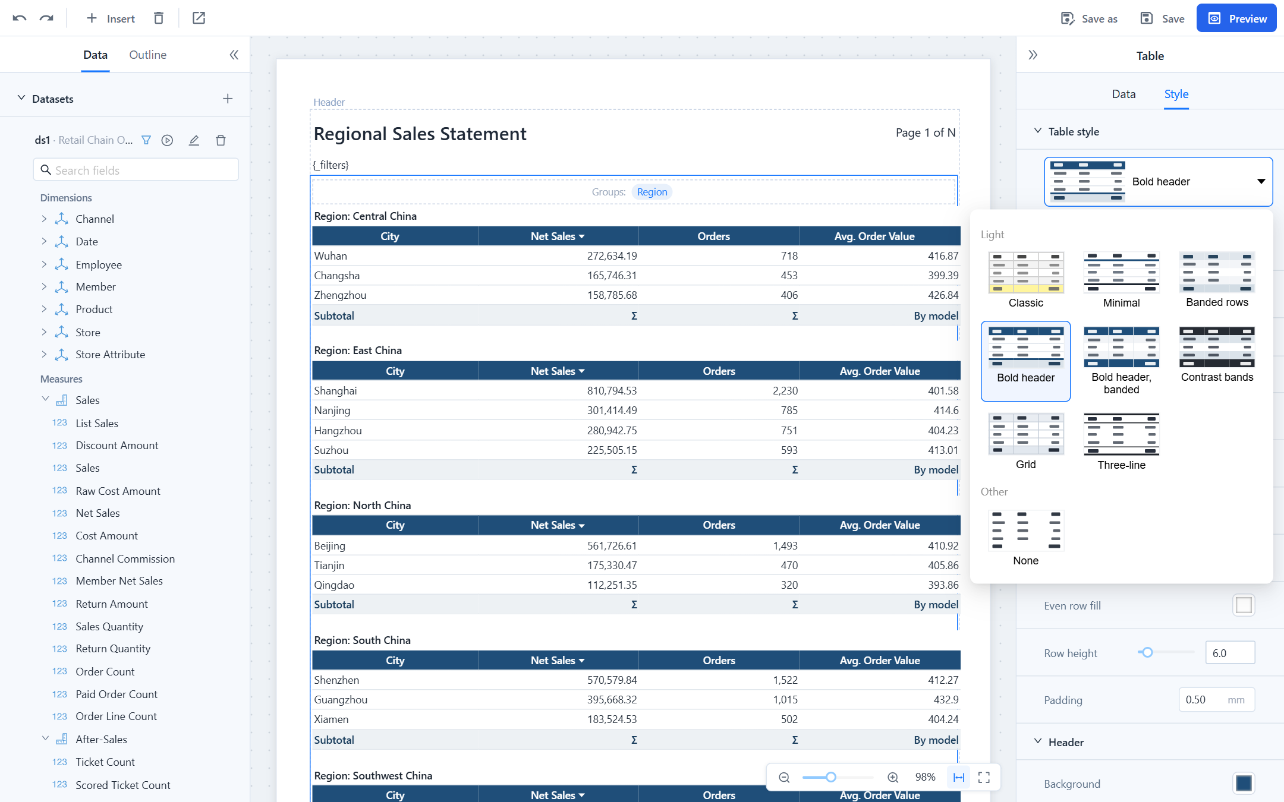
Task: Click the Save button
Action: click(1162, 18)
